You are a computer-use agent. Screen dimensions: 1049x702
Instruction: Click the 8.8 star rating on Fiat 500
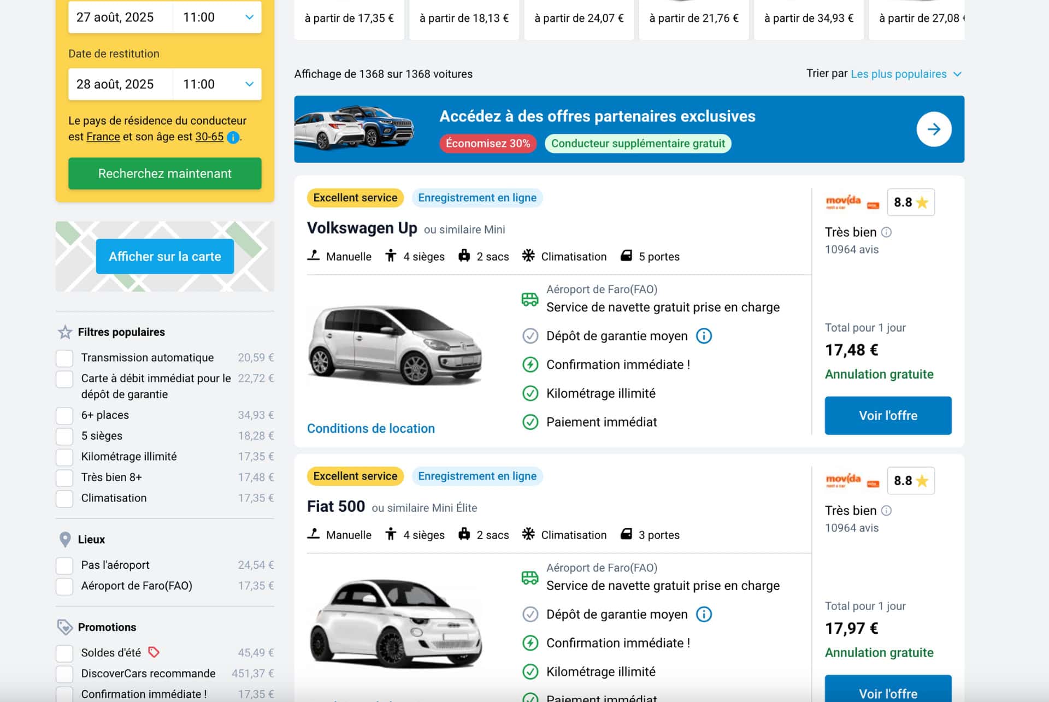911,481
